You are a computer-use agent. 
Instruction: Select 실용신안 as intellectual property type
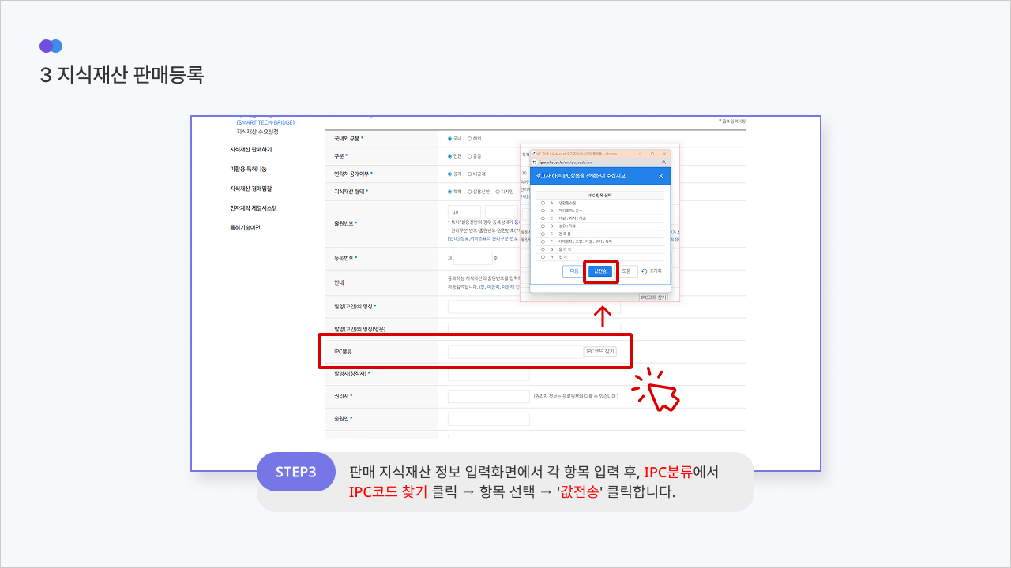[x=470, y=191]
